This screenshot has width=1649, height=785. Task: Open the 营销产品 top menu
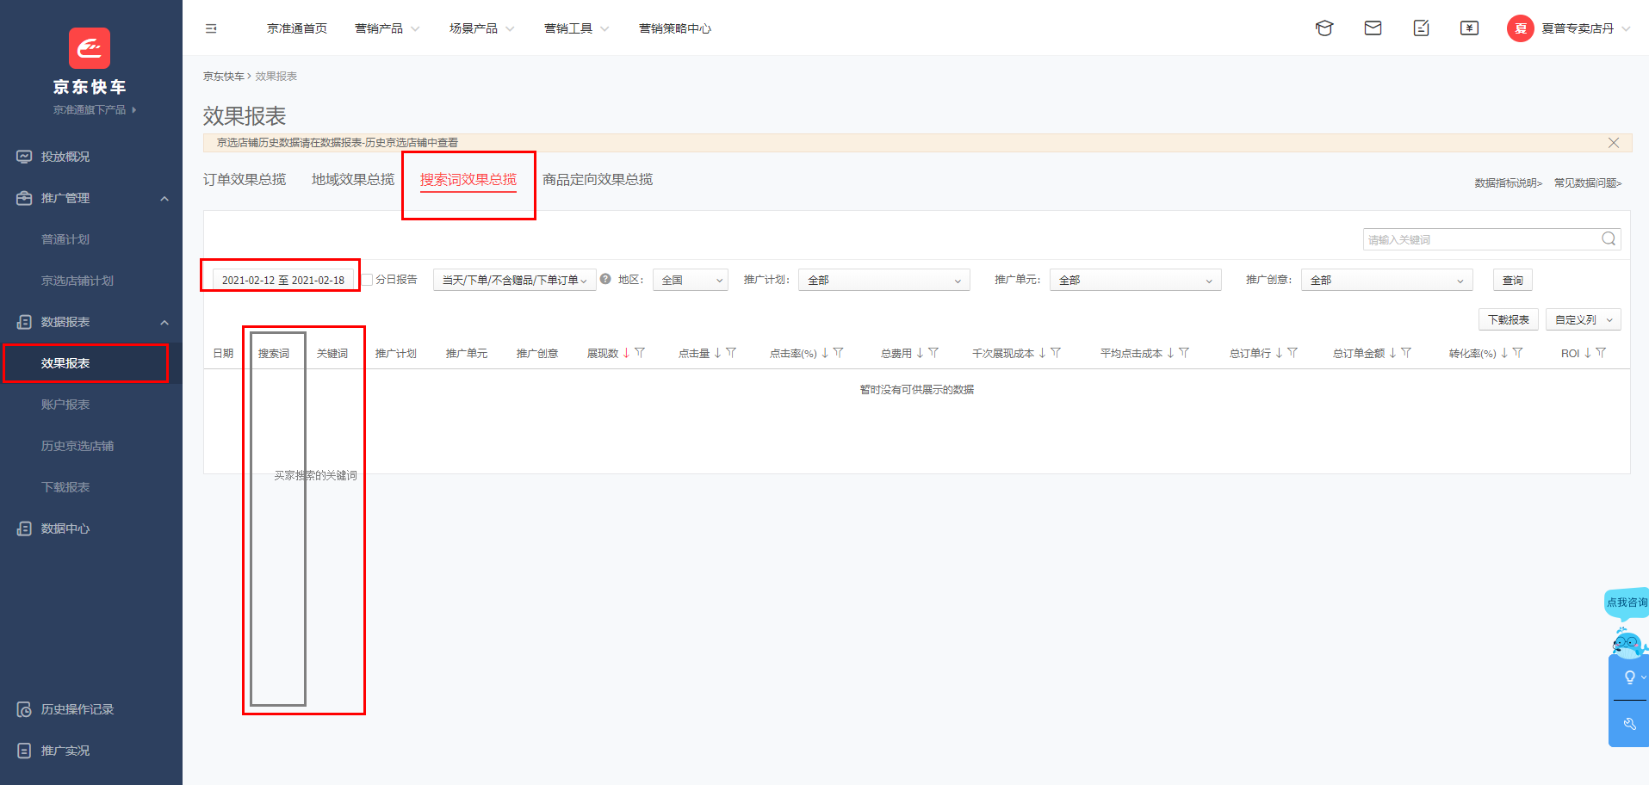(x=387, y=28)
